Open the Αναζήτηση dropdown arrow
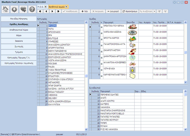This screenshot has height=136, width=190. pos(154,11)
